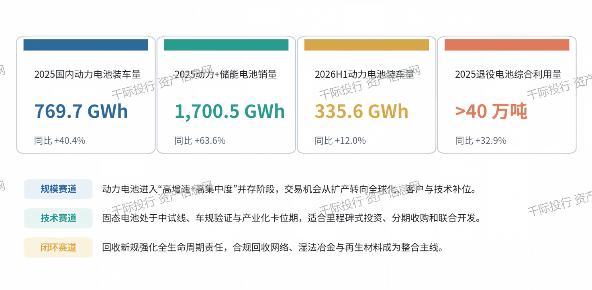Screen dimensions: 592x290
Task: Click 同比 +63.6% label
Action: coord(200,141)
